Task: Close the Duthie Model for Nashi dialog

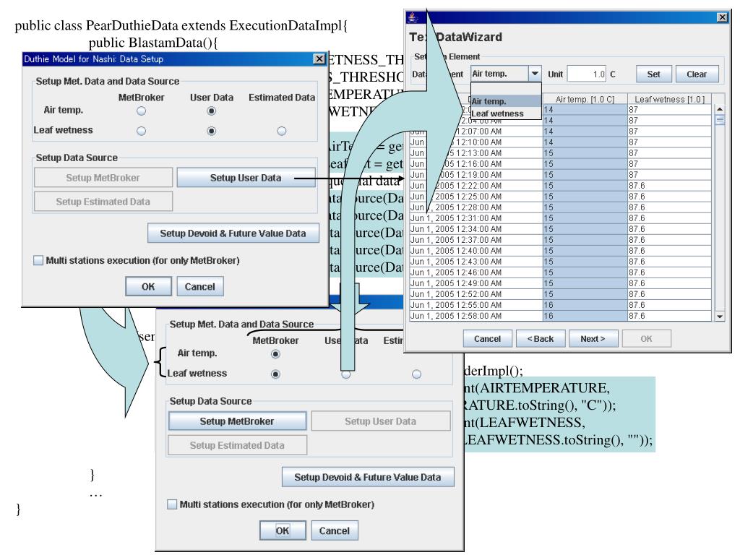Action: 319,59
